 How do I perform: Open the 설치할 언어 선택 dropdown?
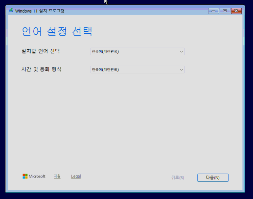coord(137,51)
